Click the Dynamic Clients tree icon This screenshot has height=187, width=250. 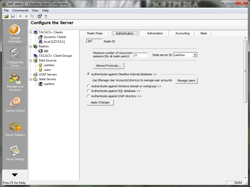click(x=40, y=37)
